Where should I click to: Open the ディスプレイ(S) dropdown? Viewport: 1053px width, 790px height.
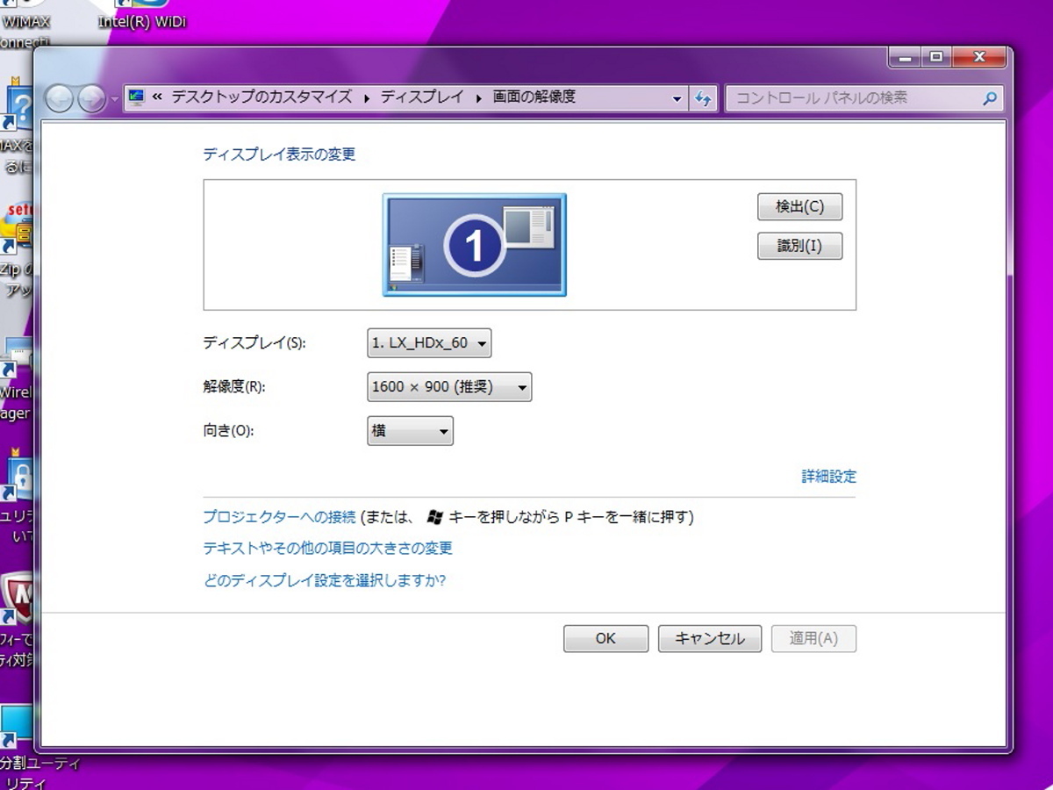pos(429,343)
